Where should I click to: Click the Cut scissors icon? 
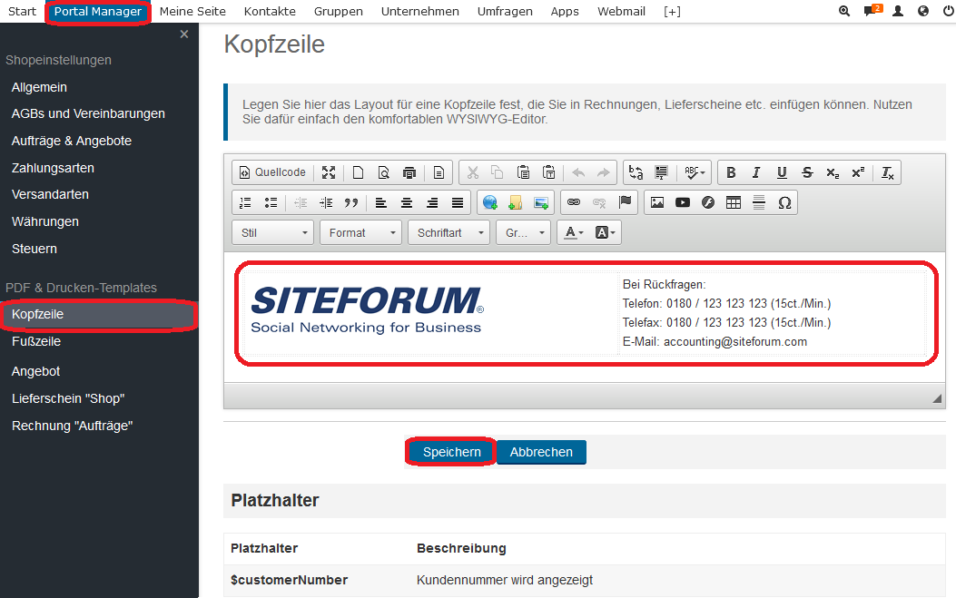pyautogui.click(x=472, y=172)
